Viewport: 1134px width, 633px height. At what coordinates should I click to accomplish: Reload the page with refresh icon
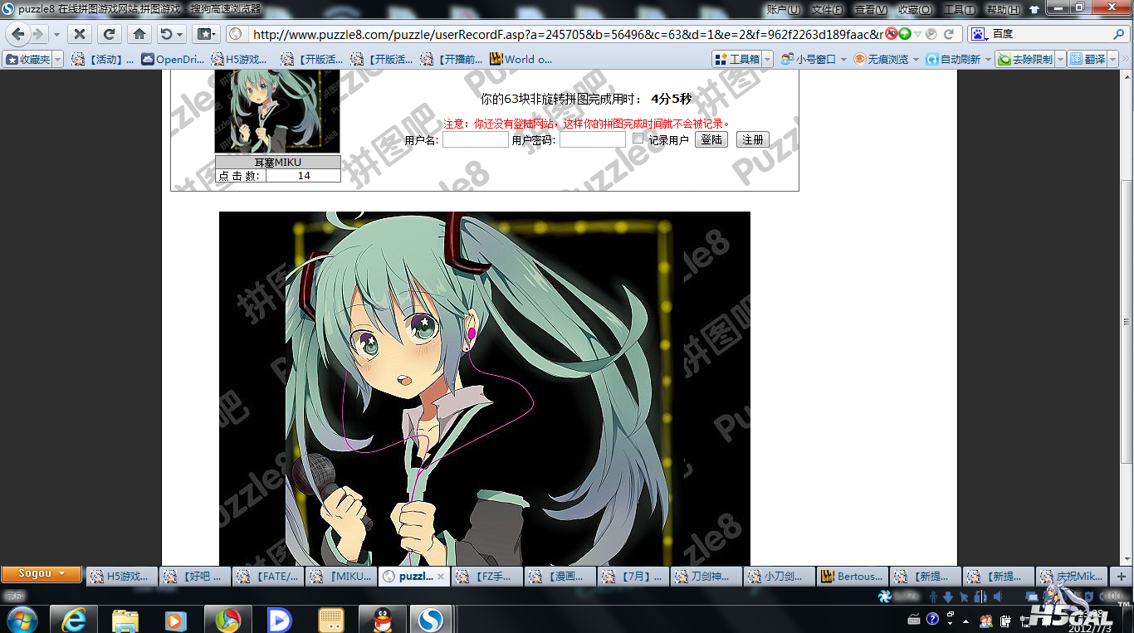[109, 34]
